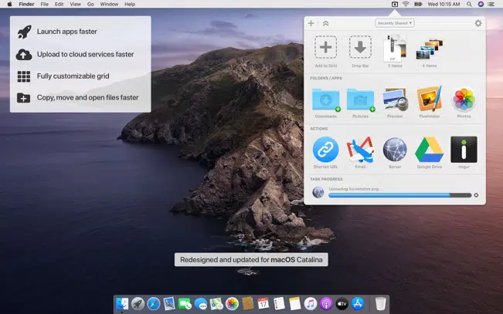Screen dimensions: 503x314
Task: Click the Imgur action icon
Action: click(464, 150)
